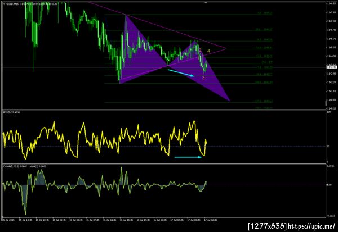Select the RSI(5) indicator label
The image size is (338, 232).
click(7, 112)
